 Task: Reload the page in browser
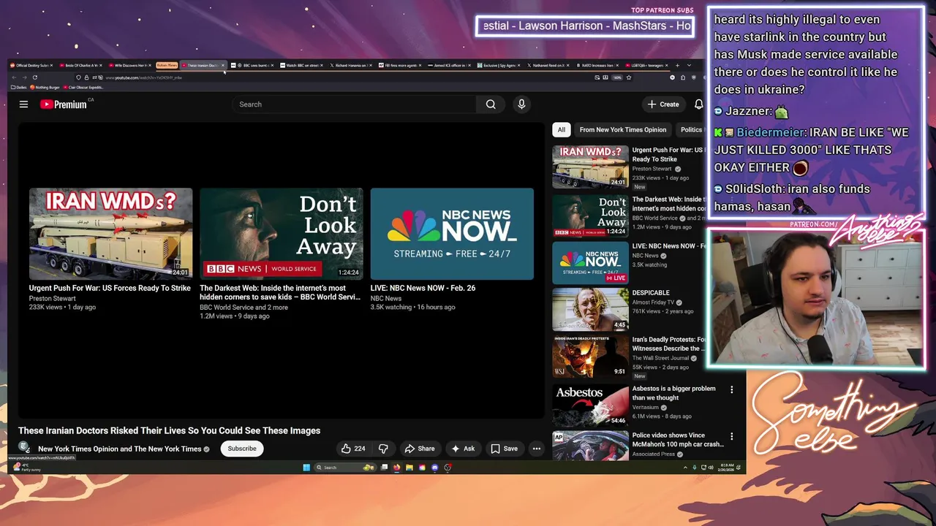point(34,77)
